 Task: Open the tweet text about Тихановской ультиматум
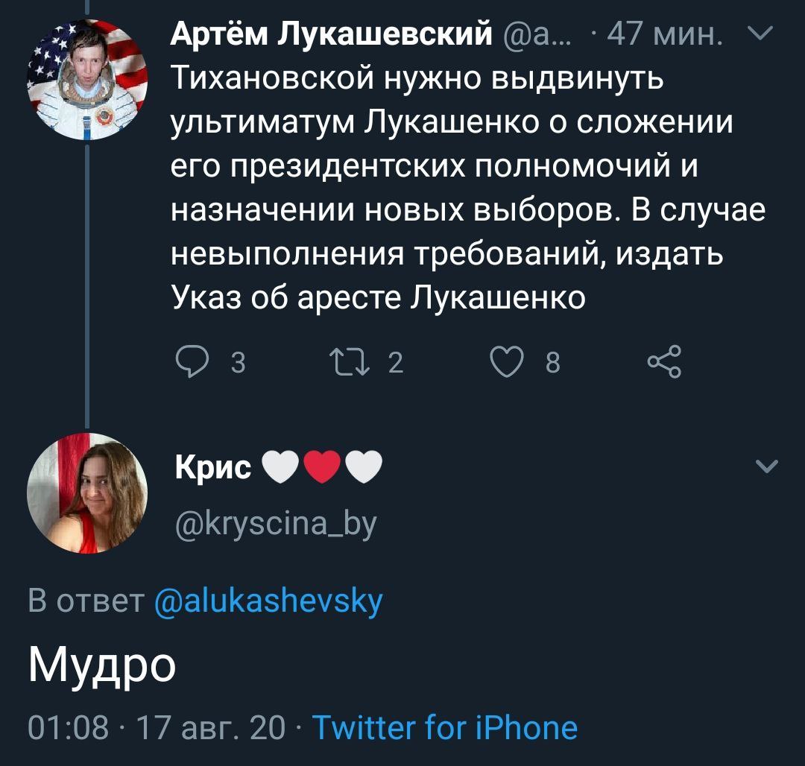click(x=447, y=186)
